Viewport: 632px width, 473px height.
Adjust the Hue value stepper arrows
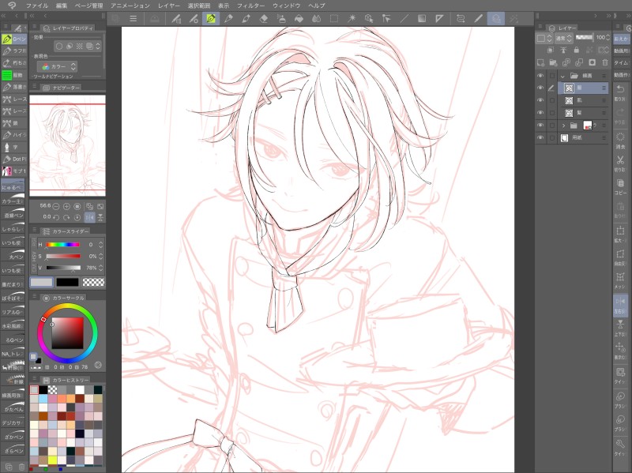coord(100,245)
